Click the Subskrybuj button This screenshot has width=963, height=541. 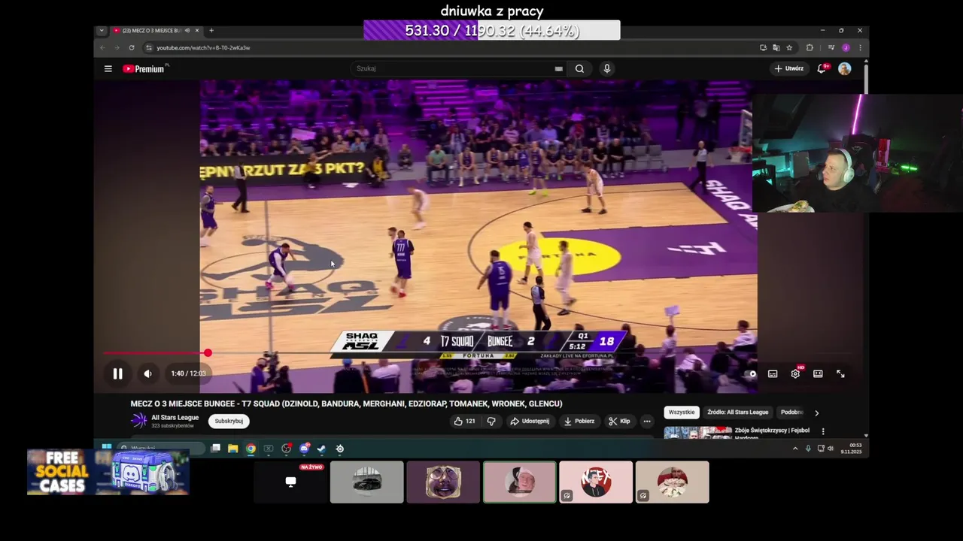[229, 421]
